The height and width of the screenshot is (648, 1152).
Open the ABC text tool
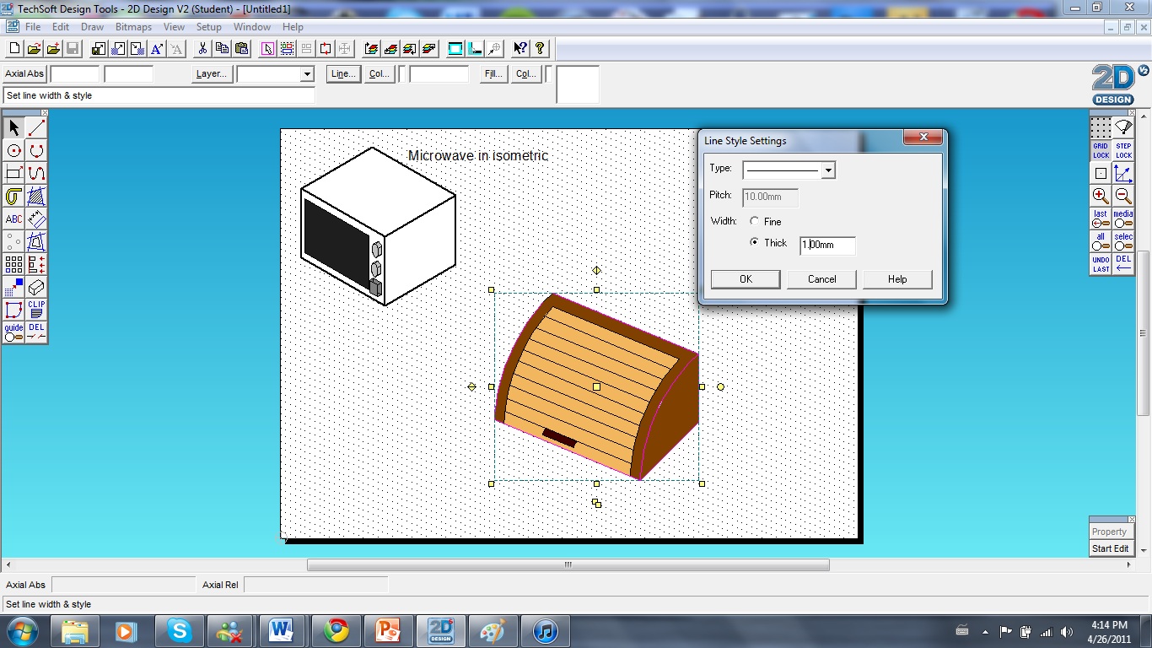pos(13,219)
